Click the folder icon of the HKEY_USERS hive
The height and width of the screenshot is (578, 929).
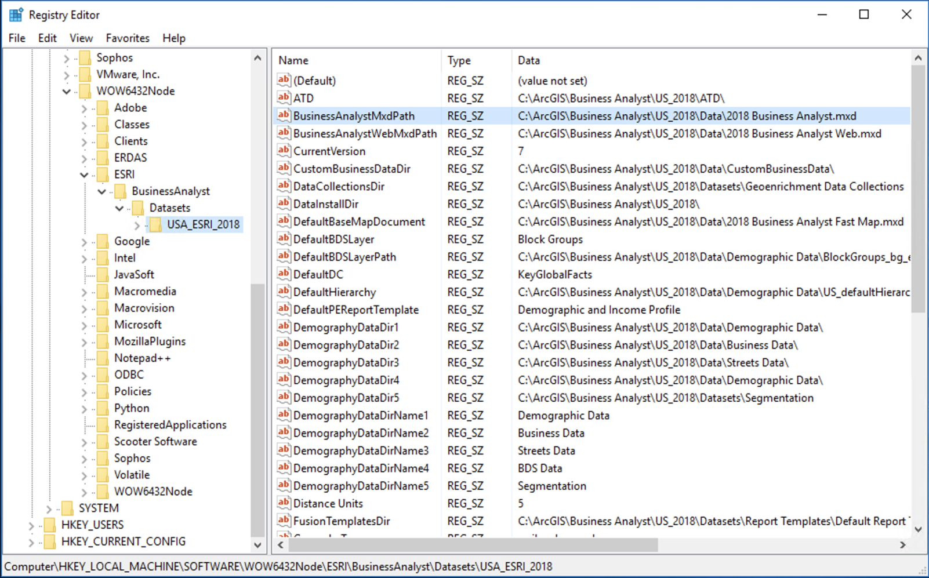(x=50, y=525)
